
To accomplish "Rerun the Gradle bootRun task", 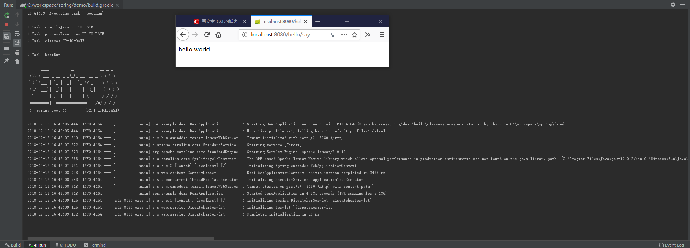I will click(7, 15).
